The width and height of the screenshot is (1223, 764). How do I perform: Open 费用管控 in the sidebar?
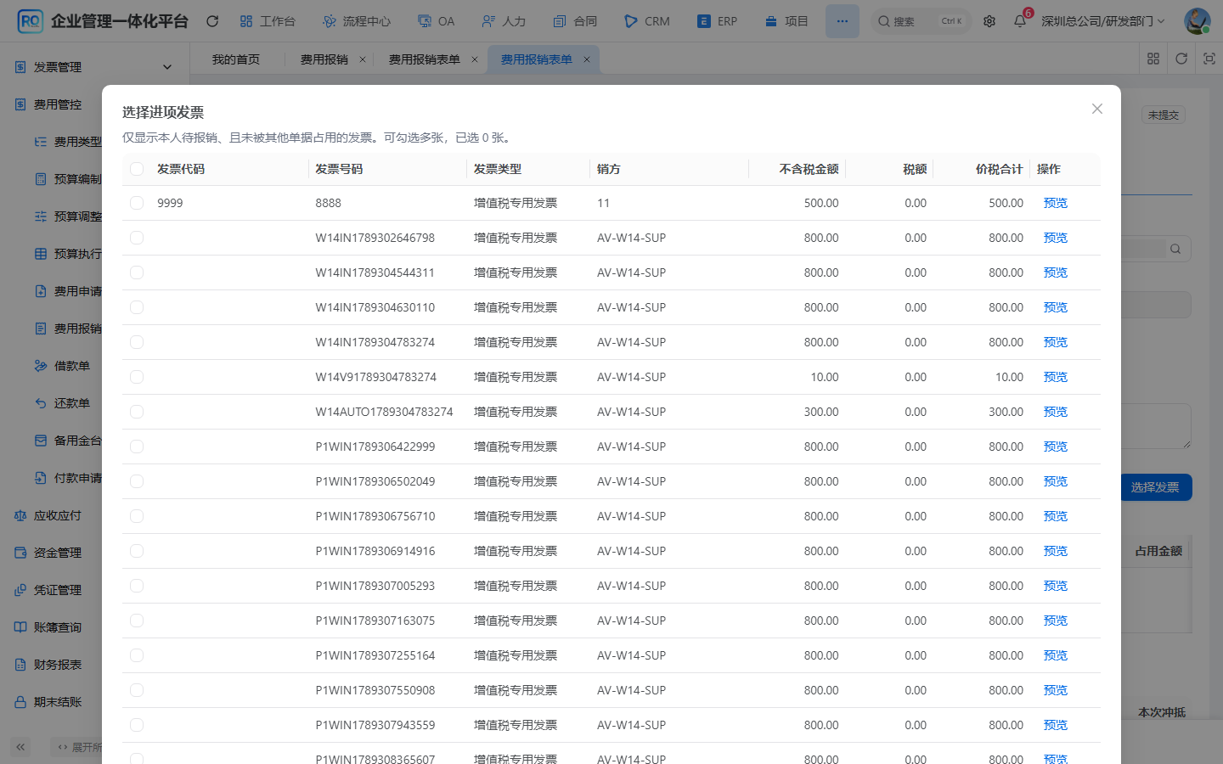click(x=56, y=104)
